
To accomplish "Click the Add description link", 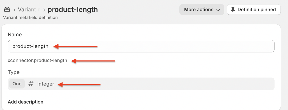I will tap(25, 102).
